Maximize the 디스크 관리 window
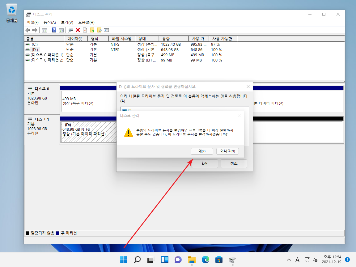Viewport: 356px width, 267px height. [324, 14]
